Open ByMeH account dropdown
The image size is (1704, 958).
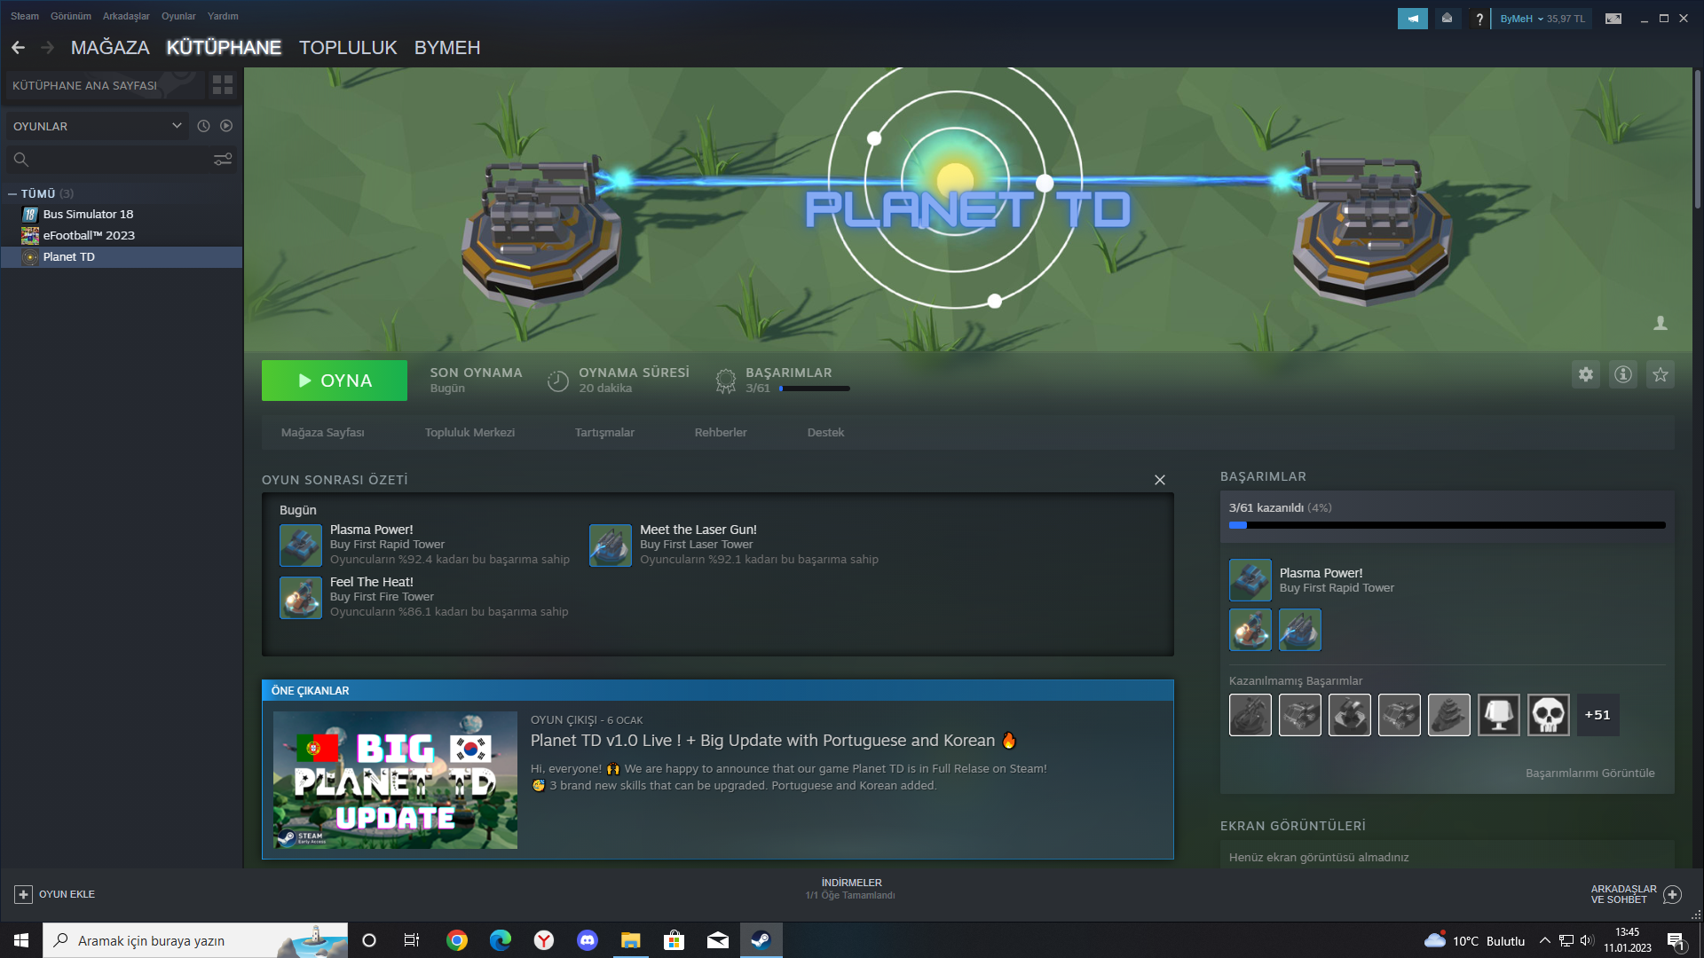click(x=1542, y=19)
